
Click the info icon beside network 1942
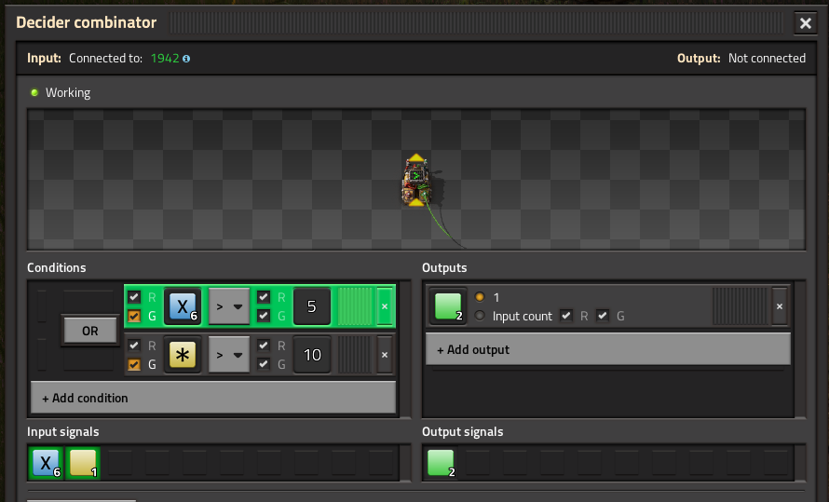pyautogui.click(x=186, y=59)
